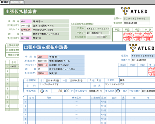Click KR2011040016 in the 出張仮払申請書情報 box
Viewport: 155px width, 124px height.
(x=98, y=29)
